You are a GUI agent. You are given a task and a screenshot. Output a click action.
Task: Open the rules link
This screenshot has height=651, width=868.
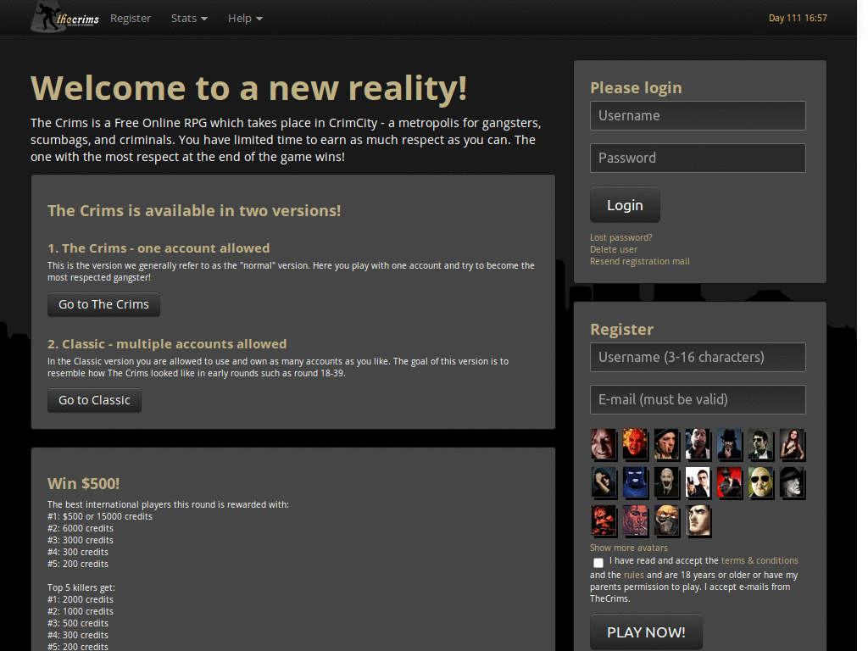pyautogui.click(x=634, y=576)
